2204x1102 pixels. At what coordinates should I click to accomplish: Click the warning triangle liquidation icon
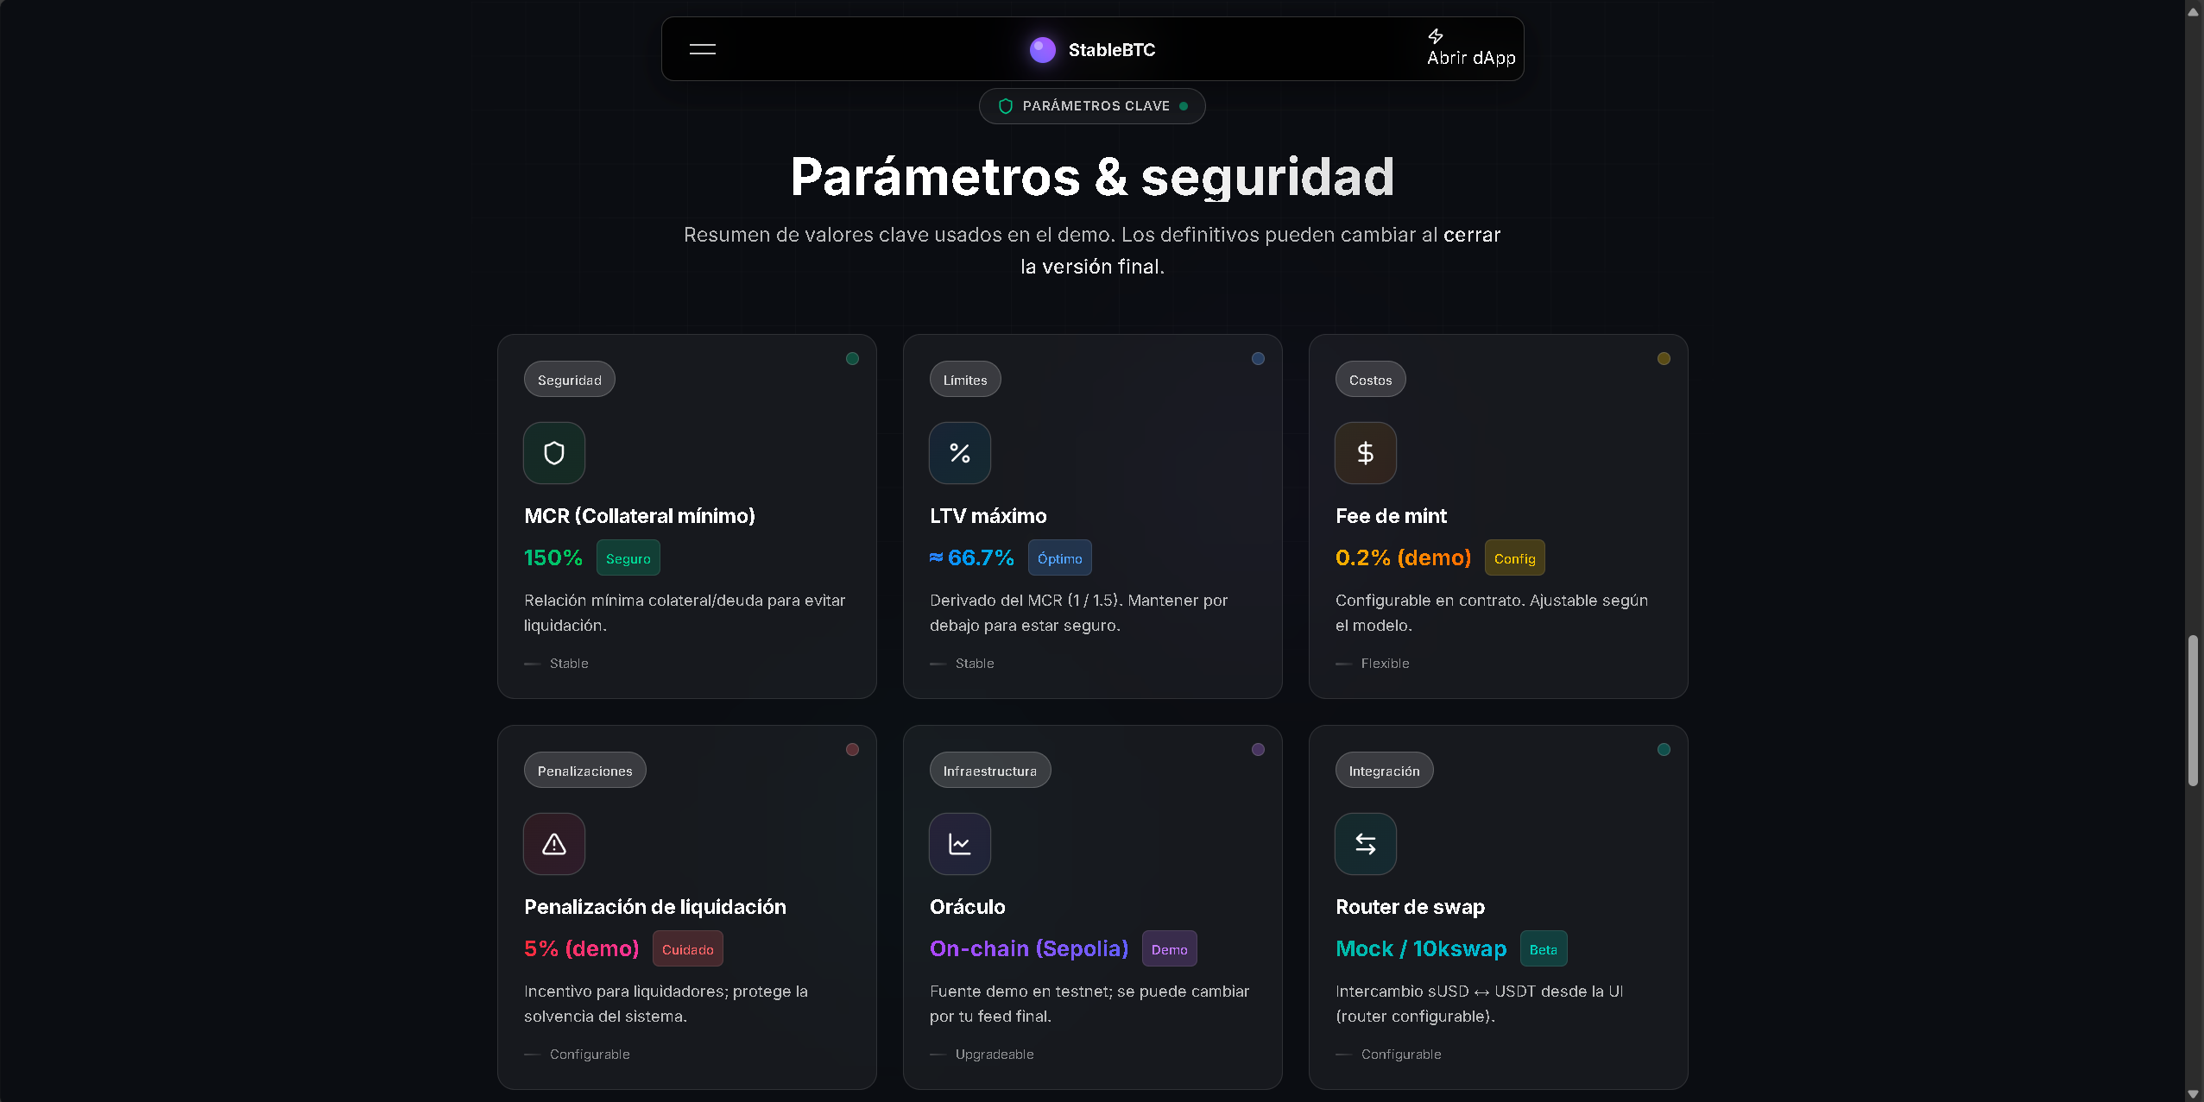553,844
